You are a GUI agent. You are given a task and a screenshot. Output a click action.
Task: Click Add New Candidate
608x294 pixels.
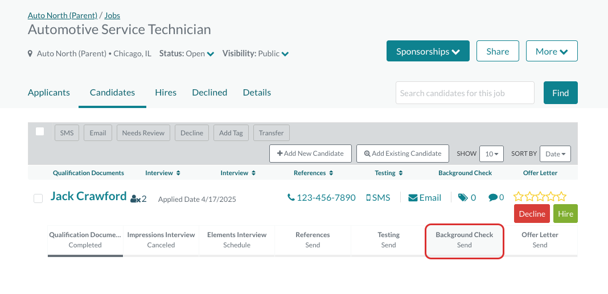point(311,154)
